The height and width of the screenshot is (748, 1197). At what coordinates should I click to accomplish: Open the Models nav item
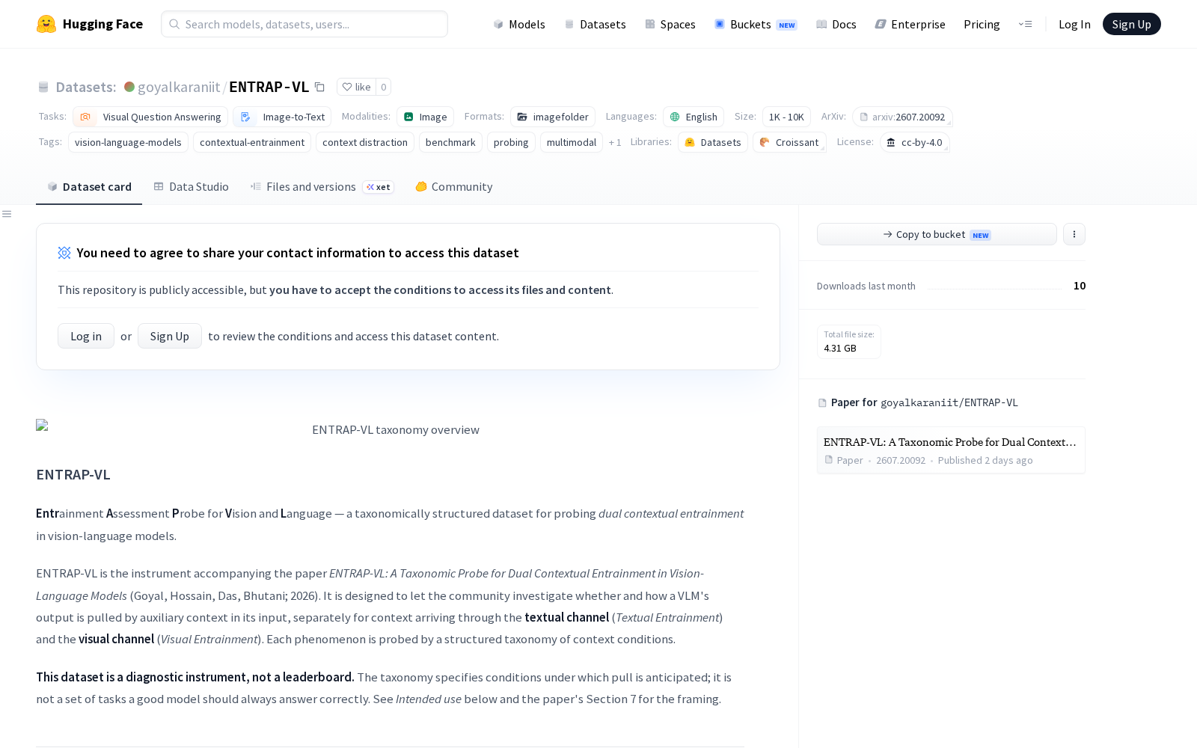pos(519,24)
